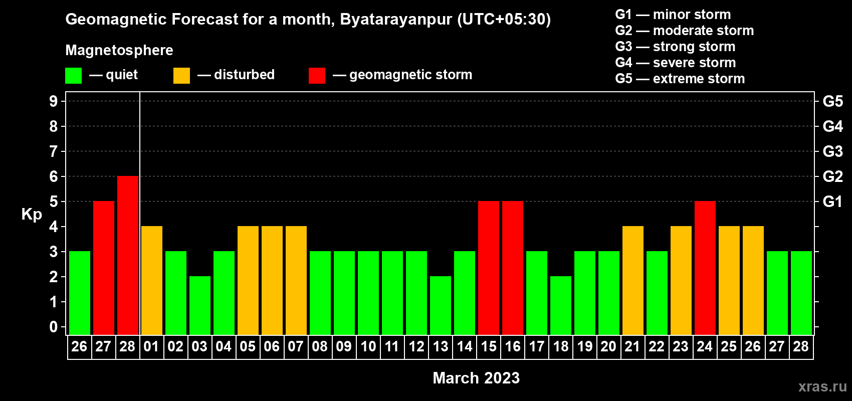The height and width of the screenshot is (401, 852).
Task: Click the date cell labeled 20
Action: (x=608, y=347)
